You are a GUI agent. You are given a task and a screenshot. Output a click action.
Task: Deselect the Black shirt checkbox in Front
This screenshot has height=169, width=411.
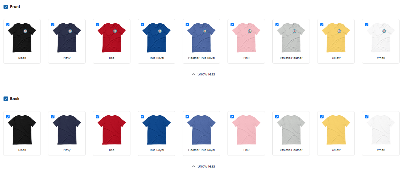pos(8,25)
